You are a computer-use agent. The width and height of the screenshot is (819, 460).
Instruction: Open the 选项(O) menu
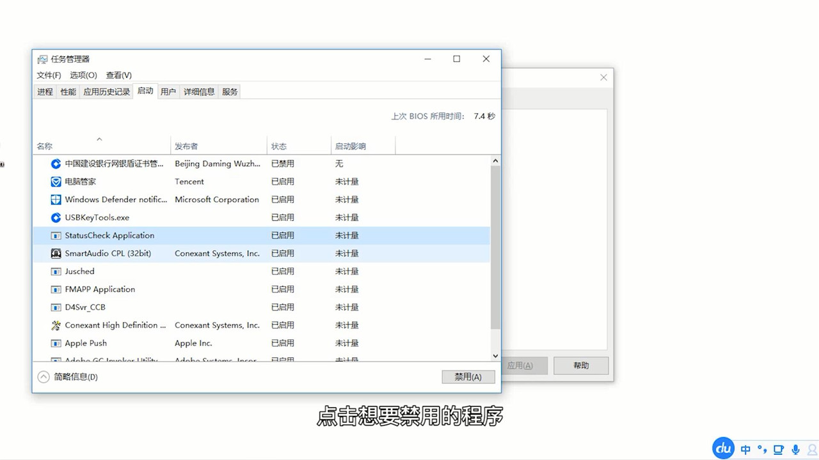[x=83, y=75]
